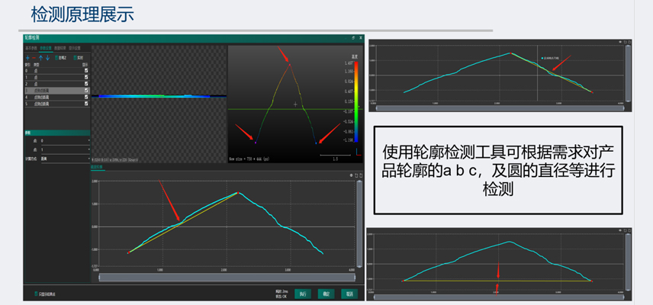This screenshot has height=305, width=653.
Task: Close the contour detection dialog with X
Action: (361, 37)
